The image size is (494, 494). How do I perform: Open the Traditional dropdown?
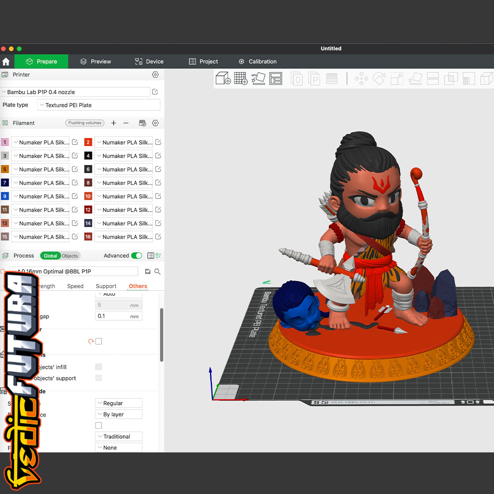[119, 436]
